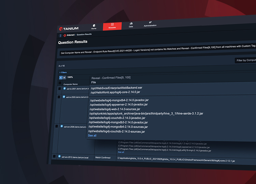Click the Filter by Computer field

245,60
